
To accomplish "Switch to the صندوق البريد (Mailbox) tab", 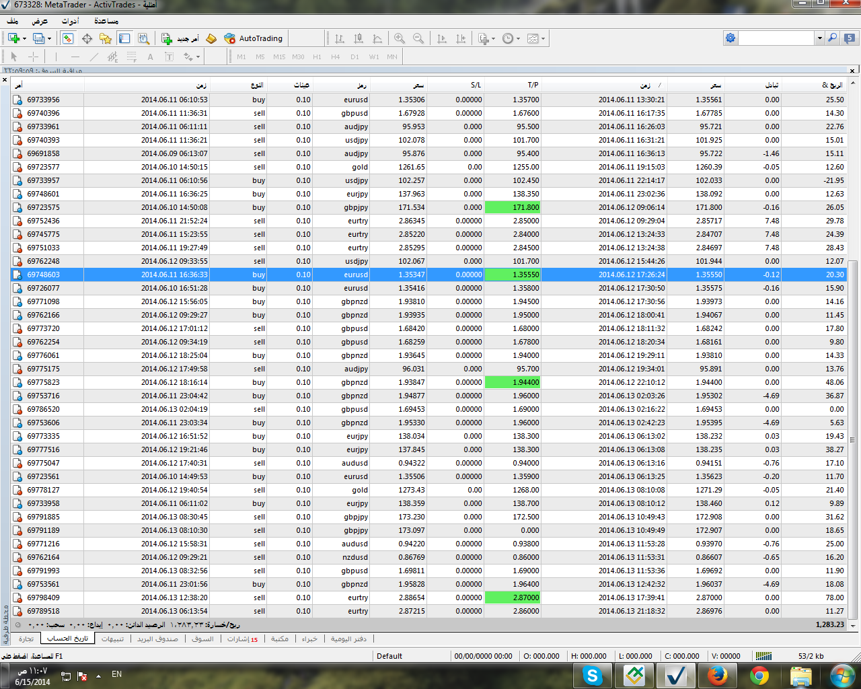I will pos(157,639).
